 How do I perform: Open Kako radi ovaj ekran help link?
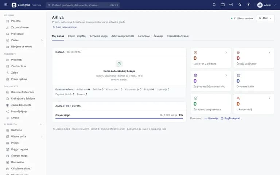pyautogui.click(x=65, y=27)
